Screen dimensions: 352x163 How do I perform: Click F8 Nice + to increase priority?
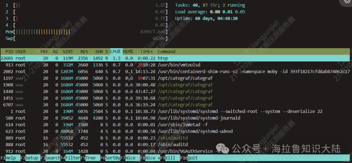pos(150,158)
